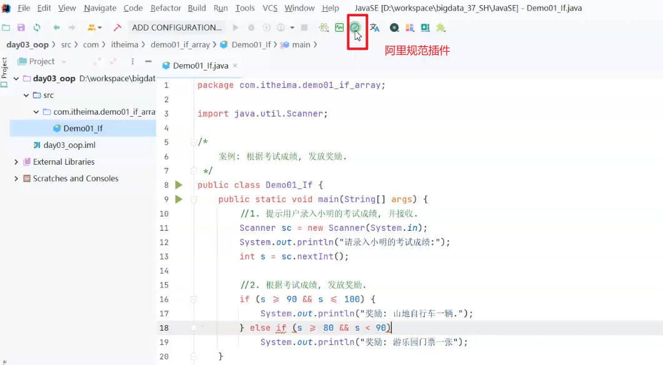
Task: Click the Stop square icon
Action: [x=304, y=28]
